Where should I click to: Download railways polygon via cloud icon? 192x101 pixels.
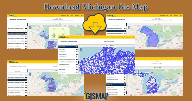125,87
